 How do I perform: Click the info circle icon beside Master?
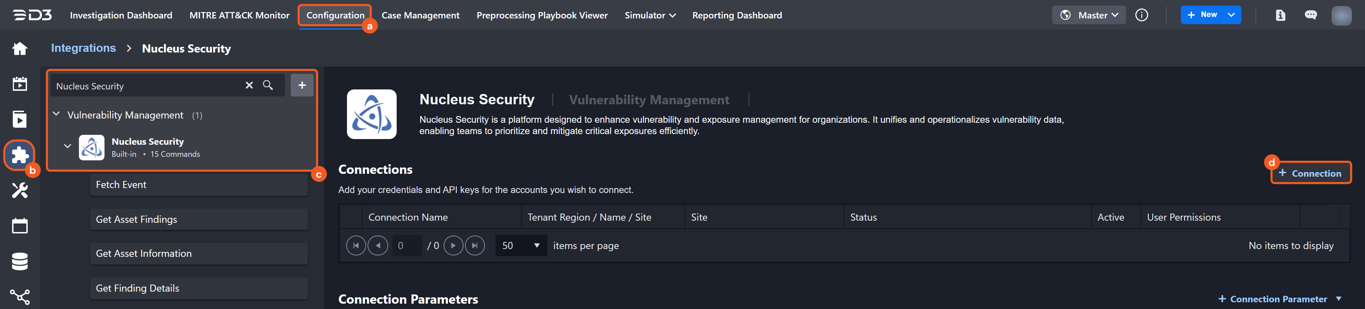[x=1141, y=15]
